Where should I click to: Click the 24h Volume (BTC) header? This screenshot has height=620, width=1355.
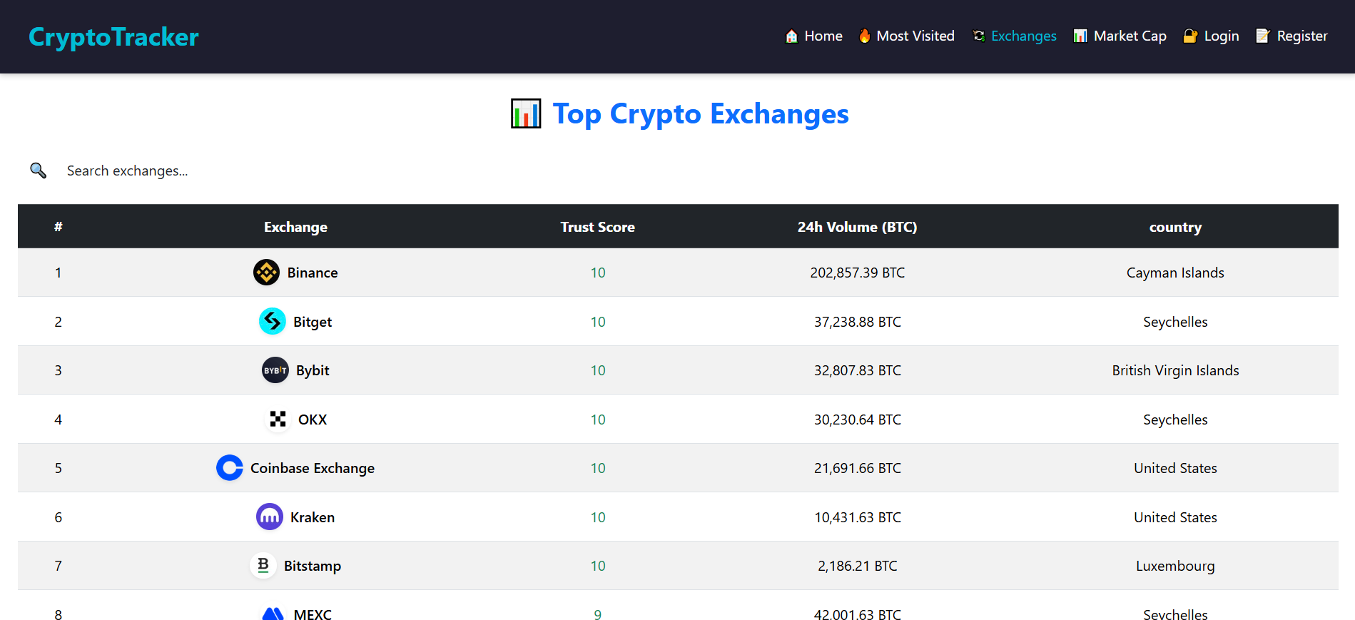point(857,227)
